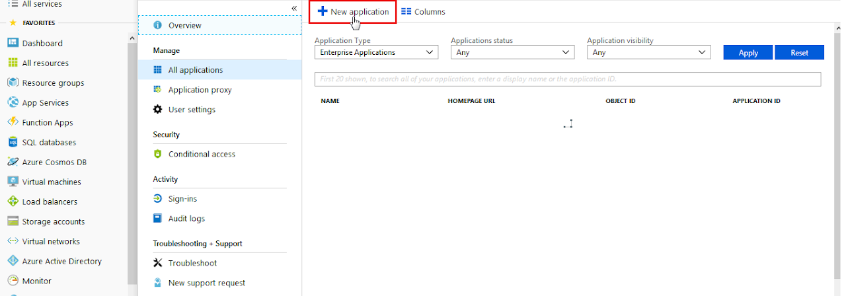Click the SQL databases icon
The height and width of the screenshot is (296, 846).
[x=12, y=142]
